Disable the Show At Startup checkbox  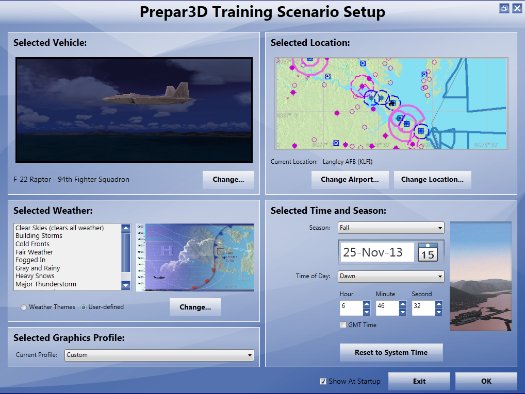click(x=323, y=381)
